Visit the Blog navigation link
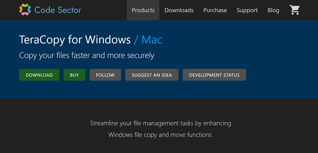The height and width of the screenshot is (153, 318). 273,10
